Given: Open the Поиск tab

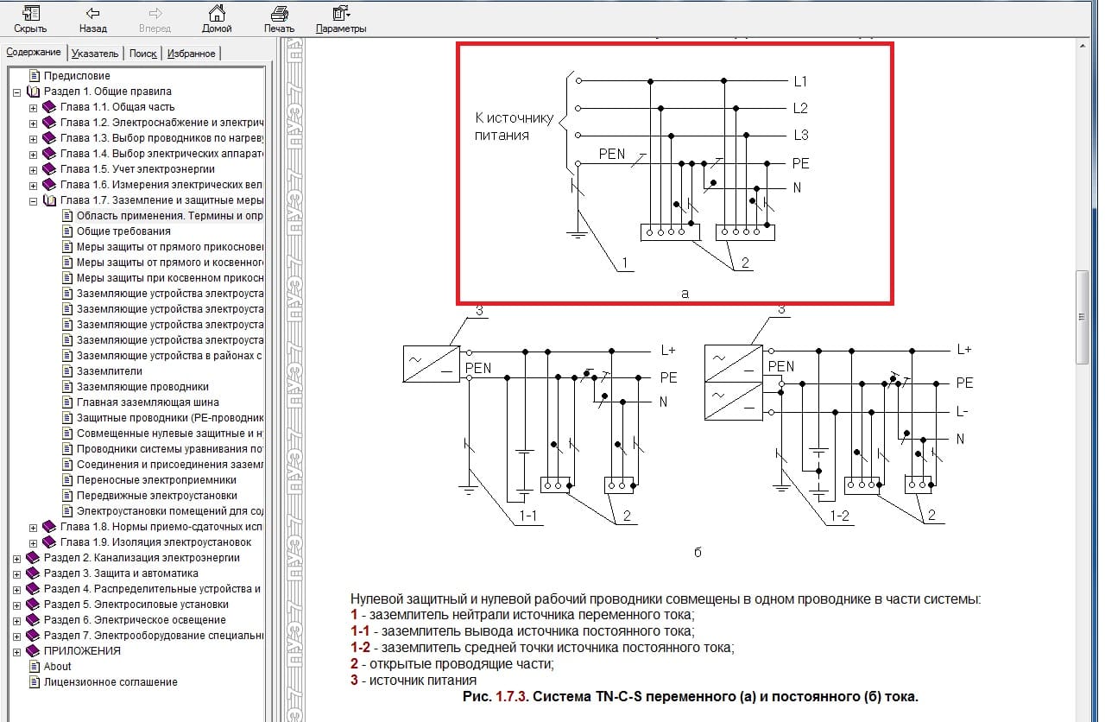Looking at the screenshot, I should [142, 54].
